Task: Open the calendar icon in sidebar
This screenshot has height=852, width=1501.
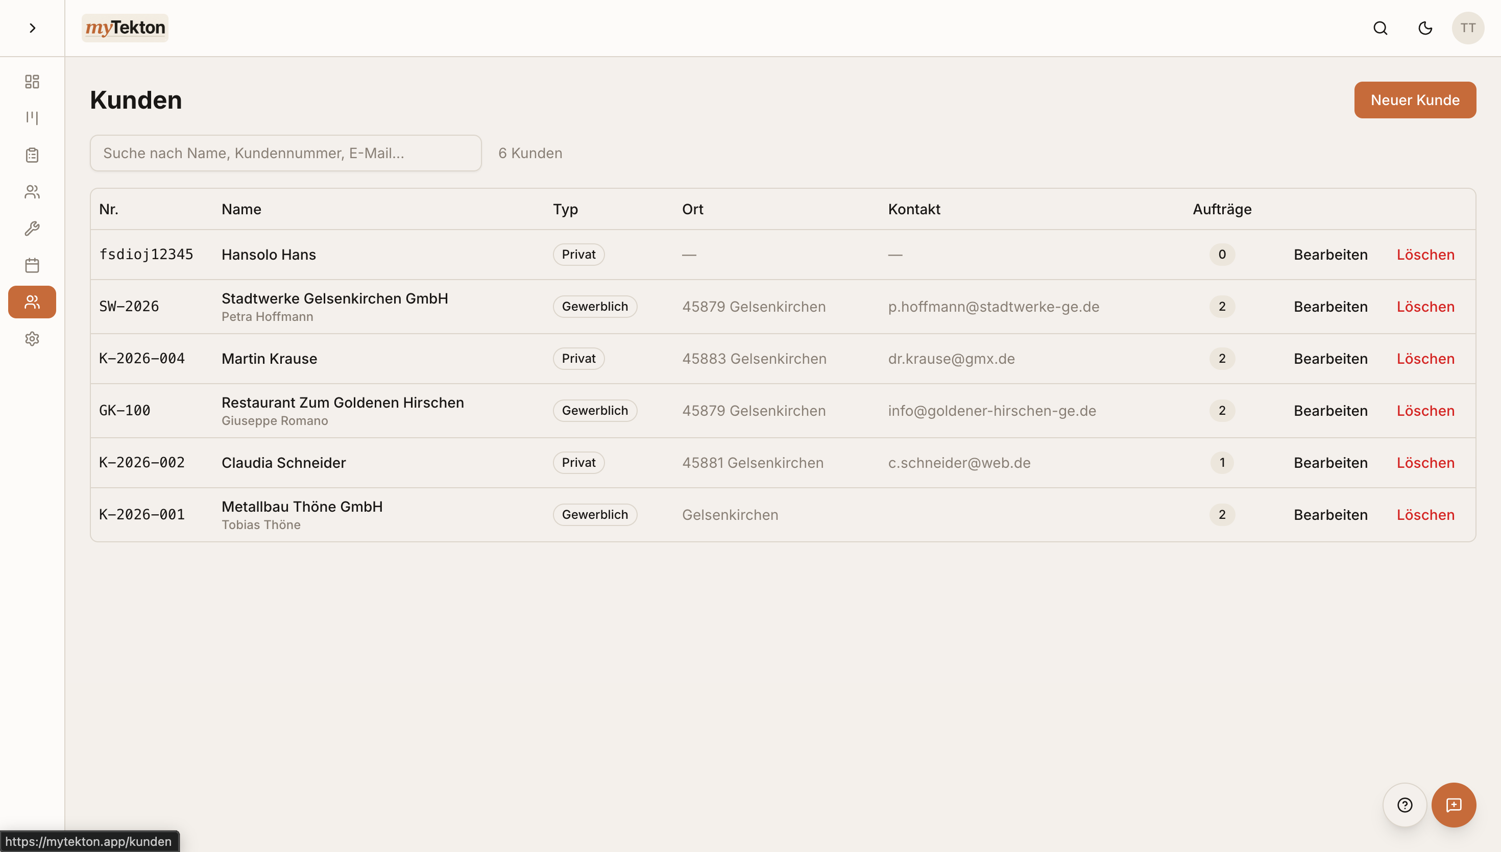Action: tap(32, 265)
